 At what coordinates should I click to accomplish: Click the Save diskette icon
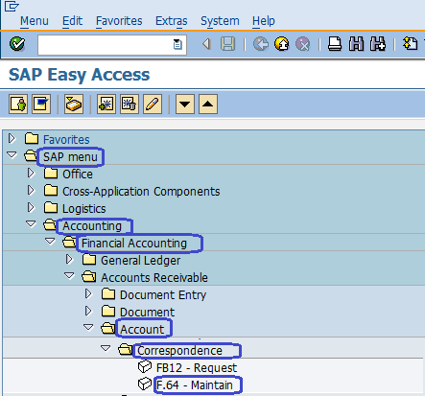227,44
